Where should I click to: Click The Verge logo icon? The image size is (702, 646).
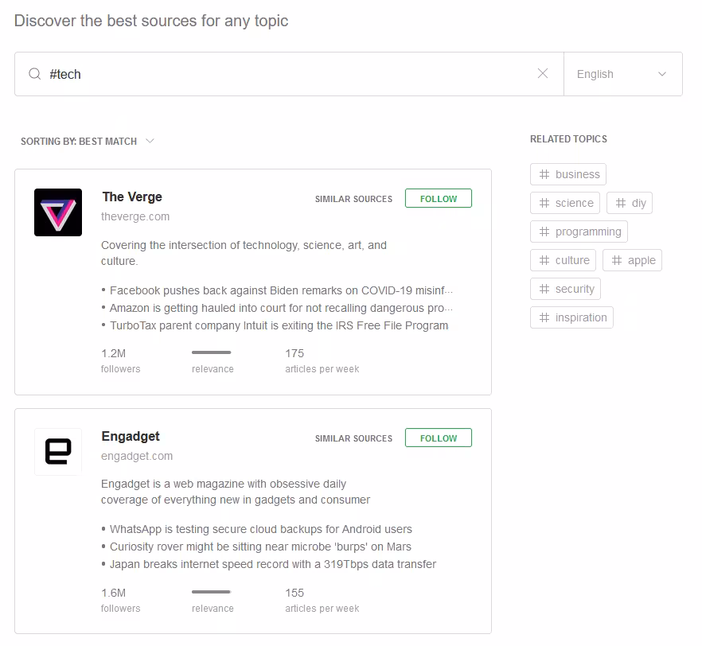(x=58, y=212)
